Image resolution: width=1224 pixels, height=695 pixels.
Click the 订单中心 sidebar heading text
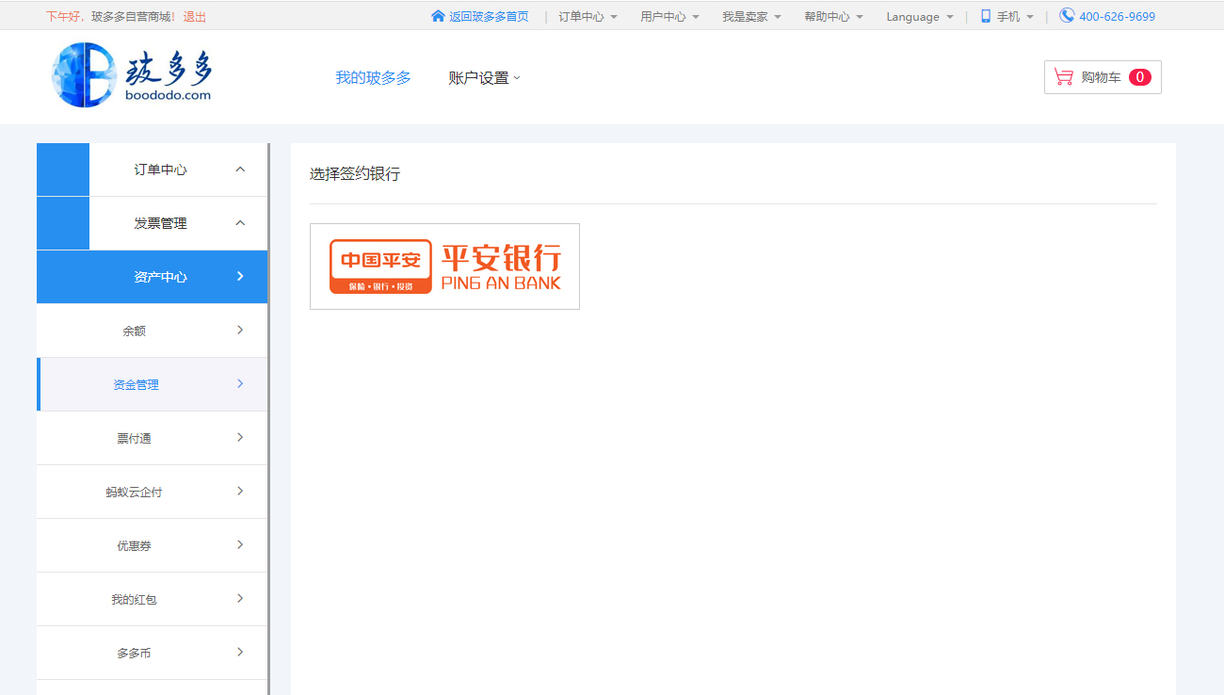point(160,170)
